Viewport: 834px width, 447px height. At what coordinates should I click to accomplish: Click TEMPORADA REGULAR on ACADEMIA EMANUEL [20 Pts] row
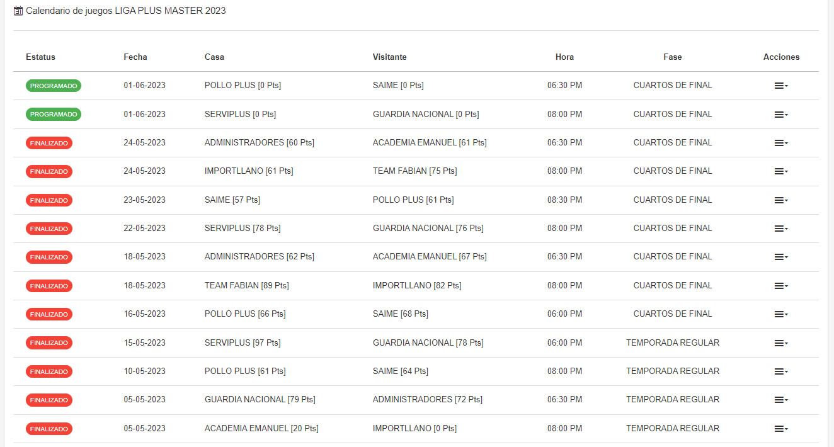[673, 429]
